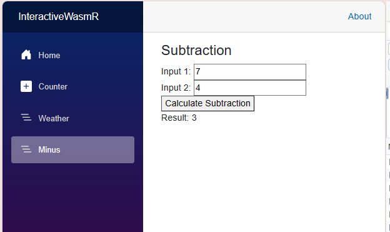Click the Minus list icon in sidebar
The height and width of the screenshot is (232, 390).
pos(26,149)
